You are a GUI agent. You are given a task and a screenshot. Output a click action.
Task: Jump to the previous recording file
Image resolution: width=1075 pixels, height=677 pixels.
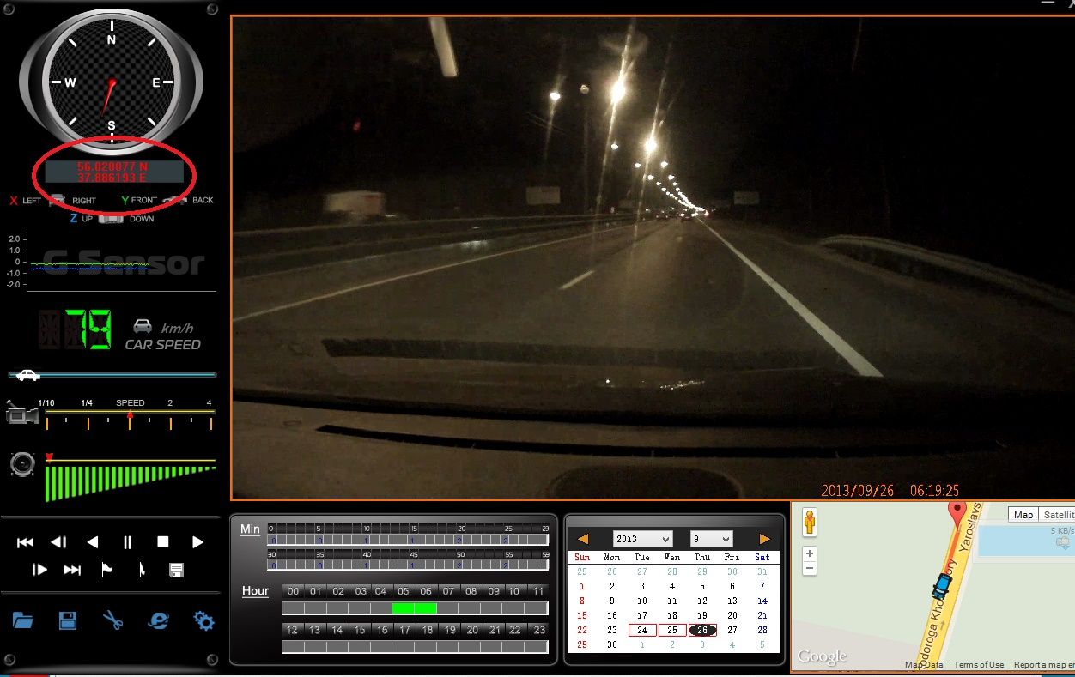pyautogui.click(x=25, y=542)
